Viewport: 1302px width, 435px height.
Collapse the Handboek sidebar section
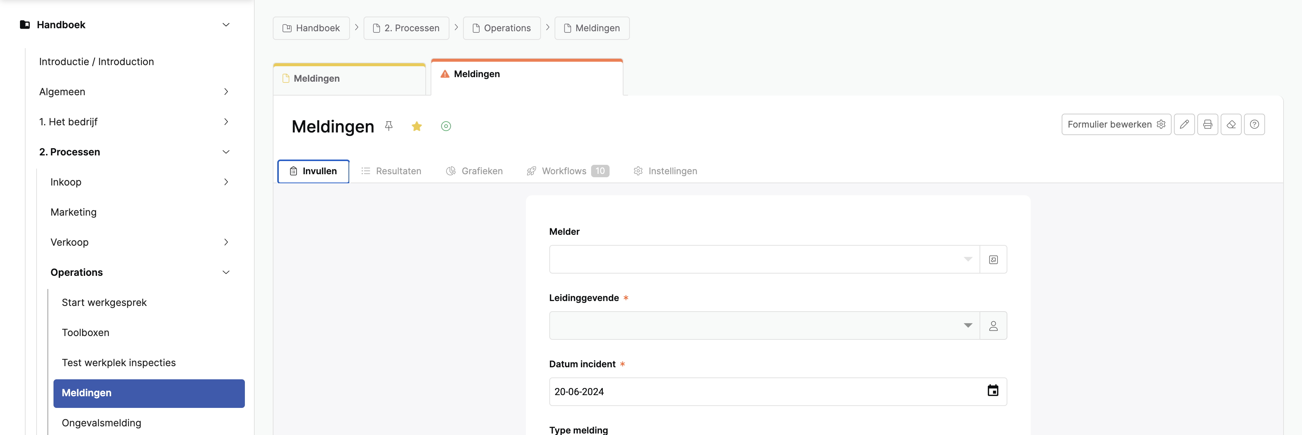point(226,25)
